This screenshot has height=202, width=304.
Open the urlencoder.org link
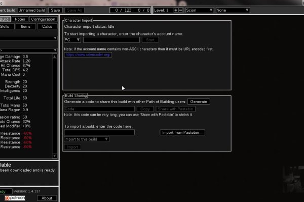click(88, 55)
